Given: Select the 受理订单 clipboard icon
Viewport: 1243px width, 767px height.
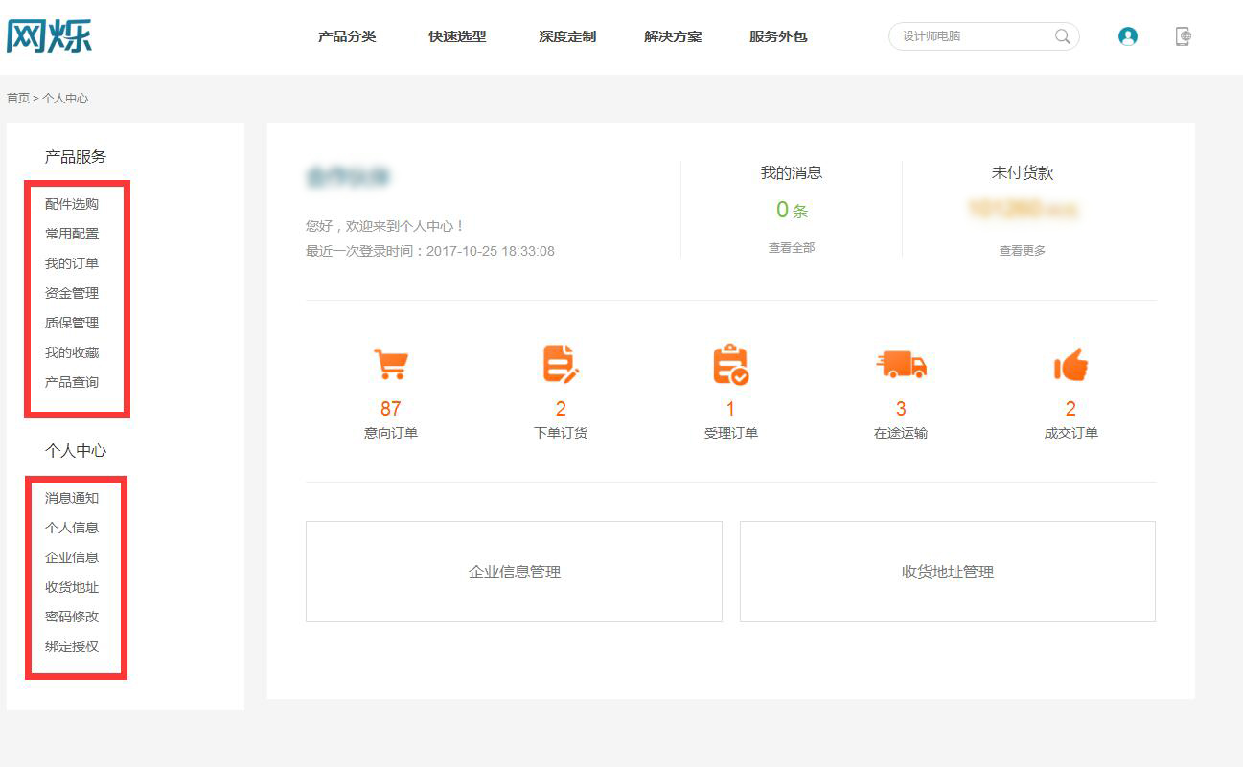Looking at the screenshot, I should 730,365.
